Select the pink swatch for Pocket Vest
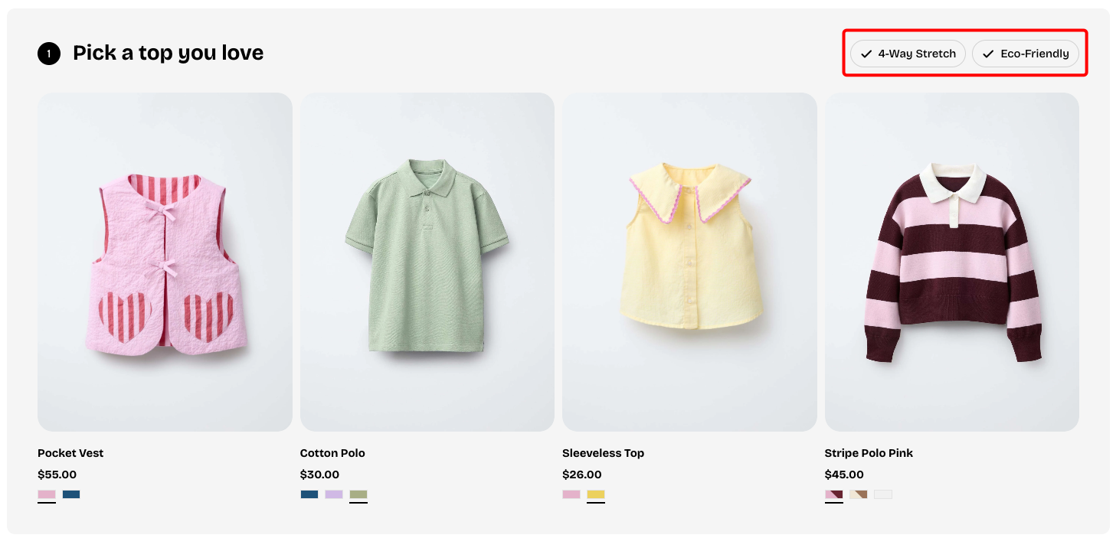The height and width of the screenshot is (538, 1116). pyautogui.click(x=47, y=494)
